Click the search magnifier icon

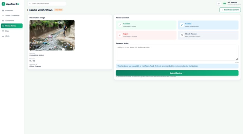30,4
